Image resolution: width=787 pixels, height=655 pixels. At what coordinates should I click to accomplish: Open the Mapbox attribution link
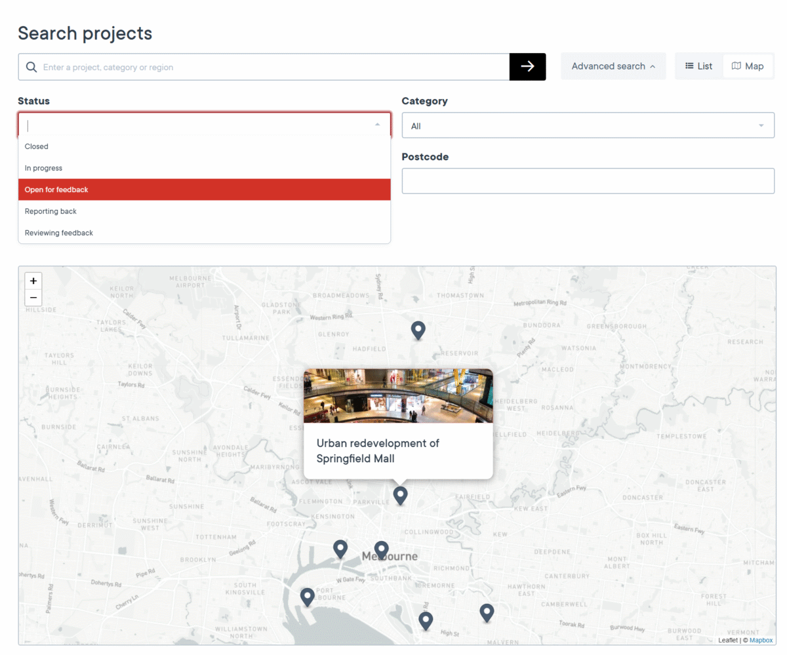(761, 640)
